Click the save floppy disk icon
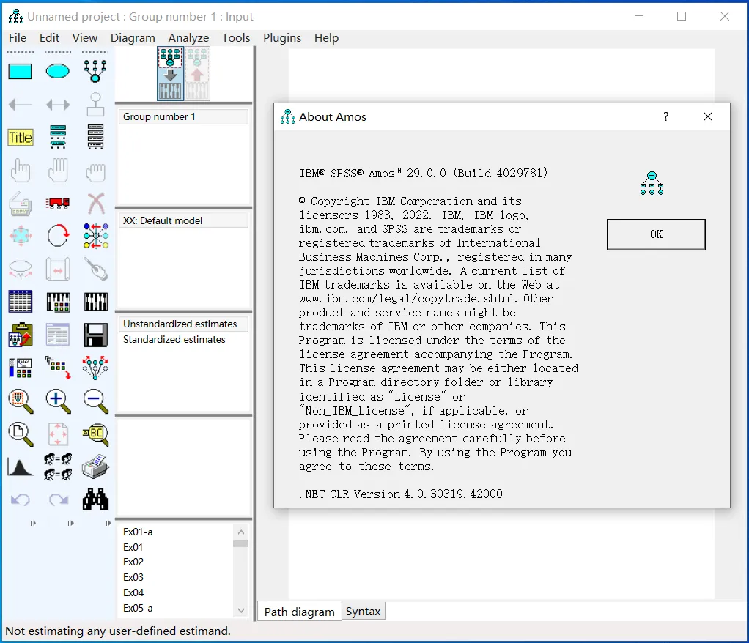The height and width of the screenshot is (643, 749). tap(95, 335)
